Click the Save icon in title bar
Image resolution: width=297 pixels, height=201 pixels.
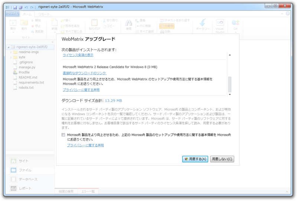click(15, 7)
